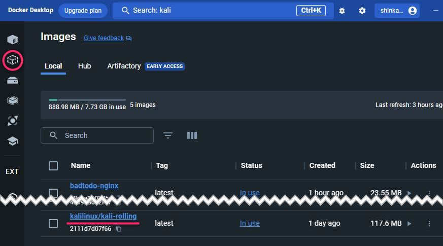Sort by the Created column header
The height and width of the screenshot is (246, 443).
coord(322,165)
